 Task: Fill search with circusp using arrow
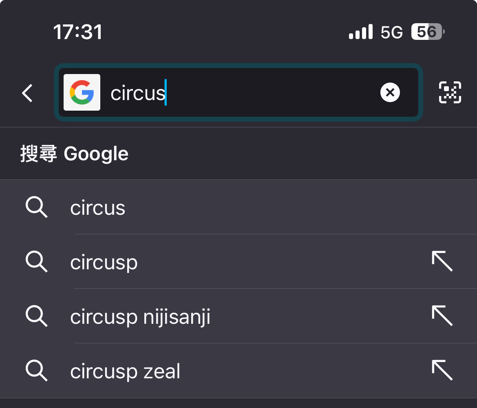point(442,261)
